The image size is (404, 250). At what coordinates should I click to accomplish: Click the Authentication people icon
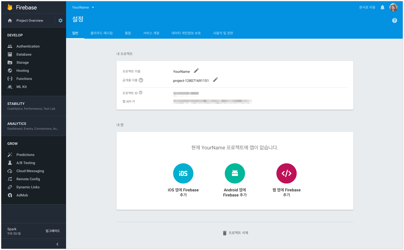(x=10, y=46)
